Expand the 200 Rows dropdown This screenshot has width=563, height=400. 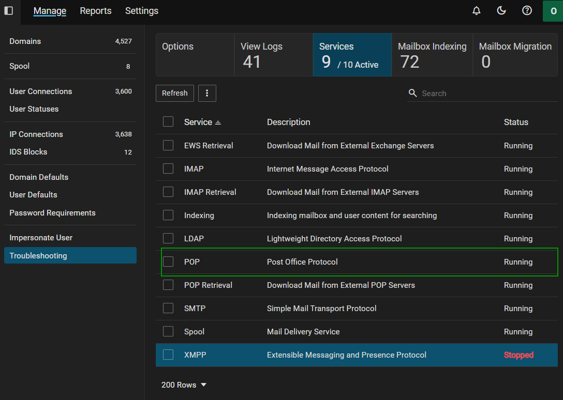[x=184, y=384]
